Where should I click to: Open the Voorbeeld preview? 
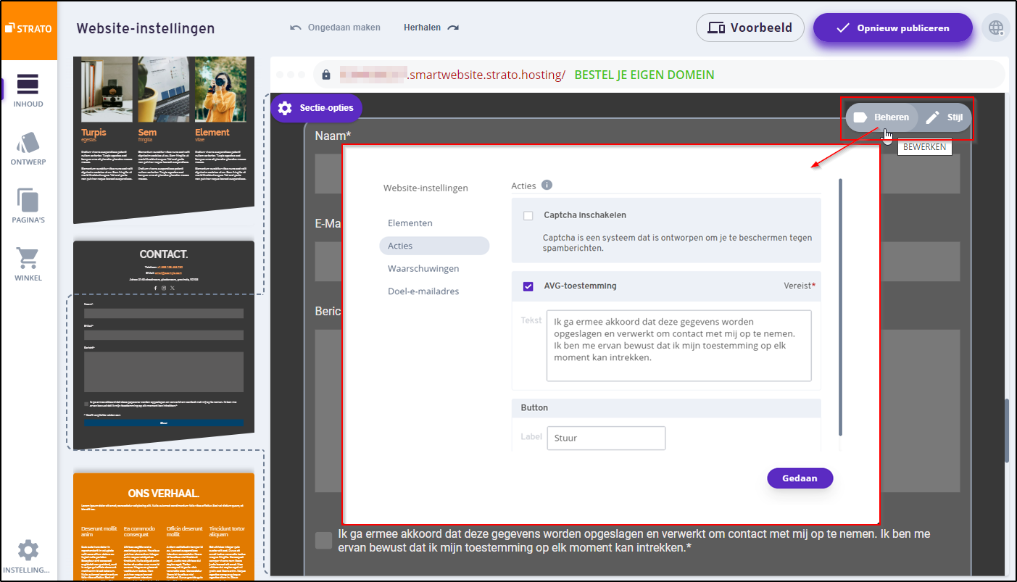pyautogui.click(x=750, y=28)
